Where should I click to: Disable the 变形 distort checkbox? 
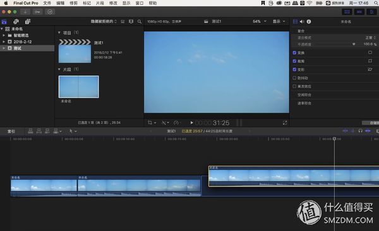click(x=294, y=69)
